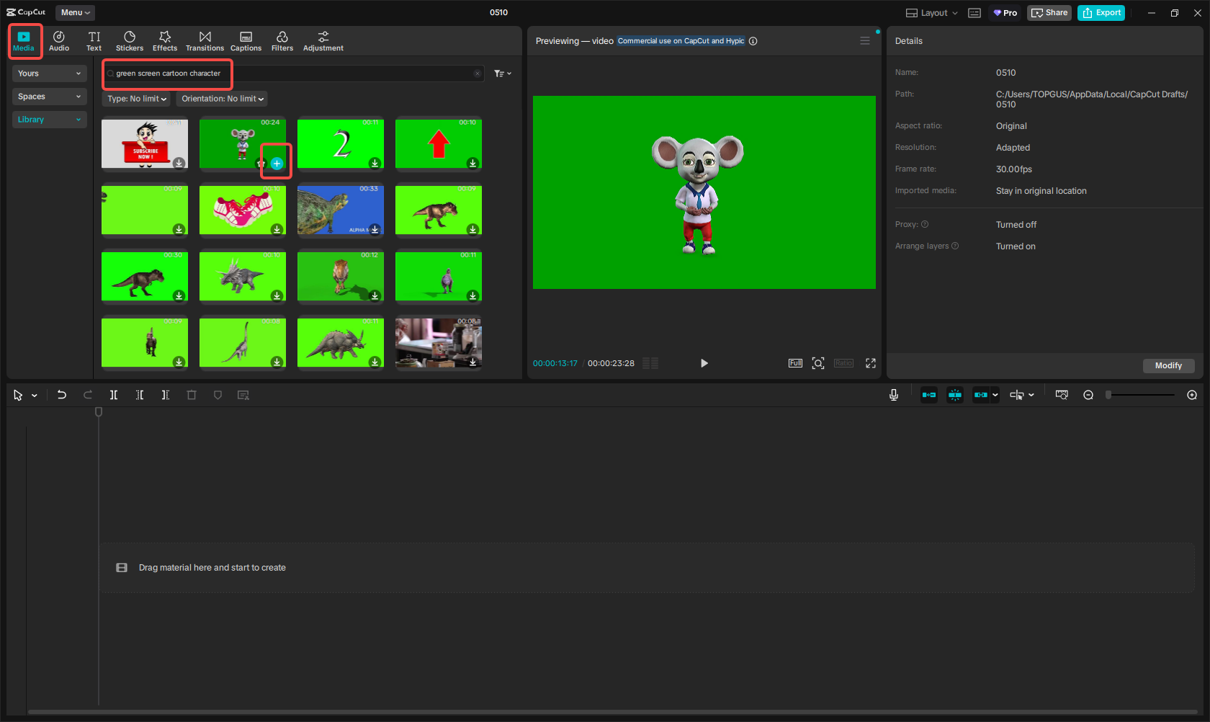1210x722 pixels.
Task: Expand the Yours section dropdown
Action: click(x=49, y=73)
